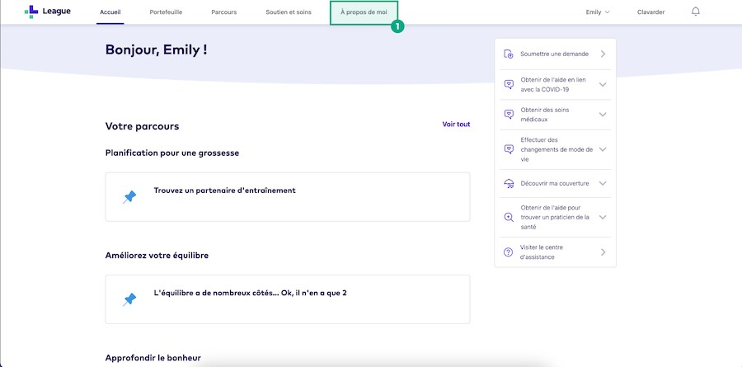Click the lifestyle changes heart icon
The image size is (742, 367).
coord(509,149)
